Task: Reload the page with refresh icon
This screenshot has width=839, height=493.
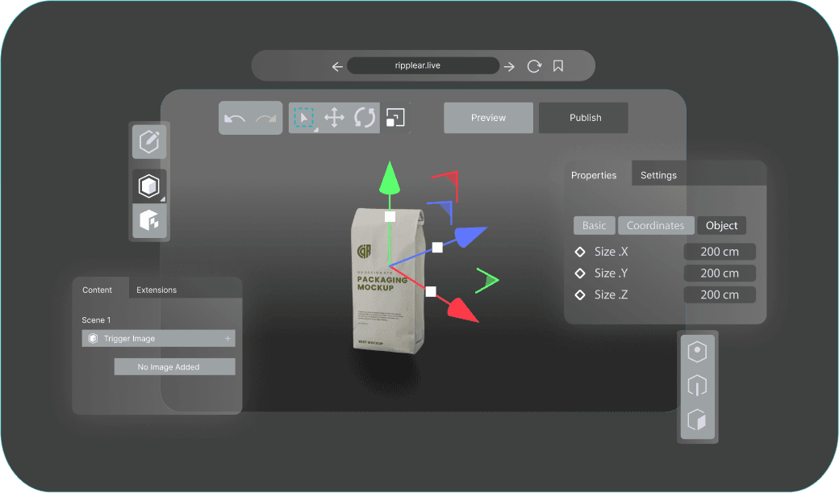Action: [533, 66]
